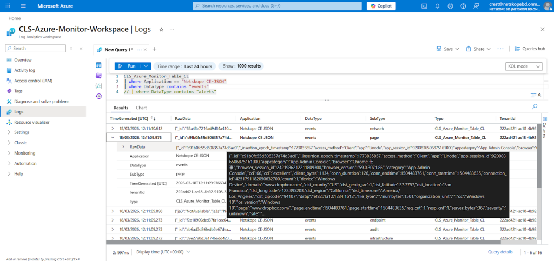The image size is (554, 261).
Task: Open the Query history icon
Action: pos(99,96)
